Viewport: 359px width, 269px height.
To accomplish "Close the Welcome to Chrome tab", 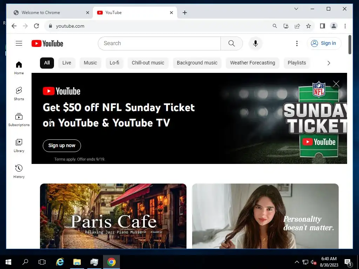I will click(87, 13).
